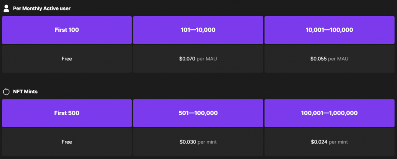
Task: Click the $0.070 price text
Action: pyautogui.click(x=187, y=59)
